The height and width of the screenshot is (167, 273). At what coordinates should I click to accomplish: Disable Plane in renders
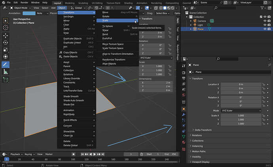pos(269,29)
